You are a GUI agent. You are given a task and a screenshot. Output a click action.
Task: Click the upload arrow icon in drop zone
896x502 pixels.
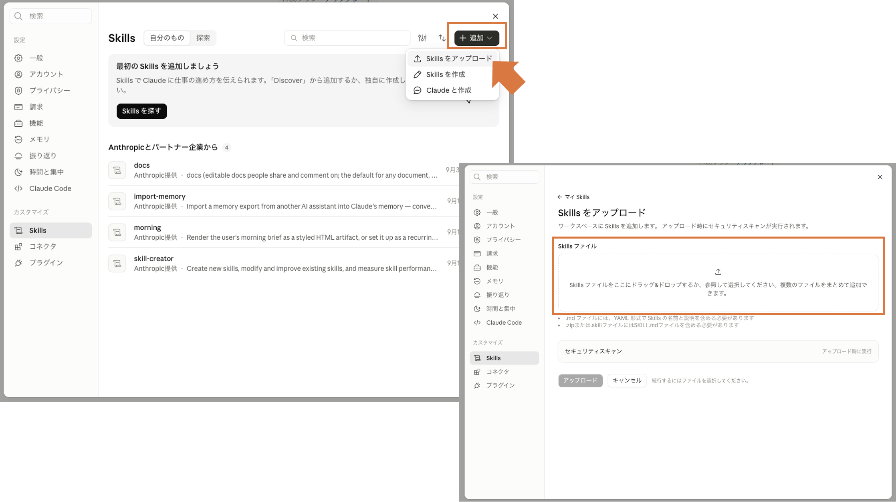click(718, 272)
